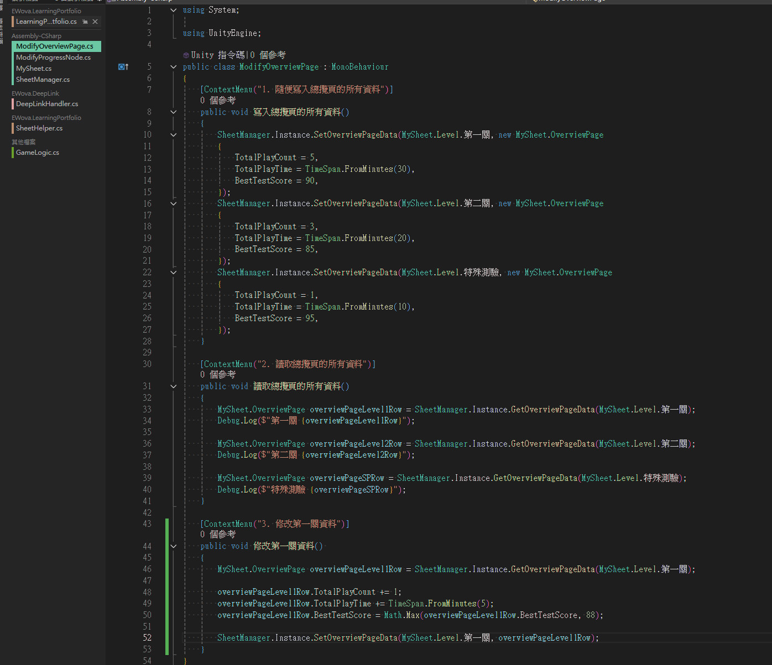This screenshot has width=772, height=665.
Task: Click the TotalPlayCount += 1 statement
Action: [309, 592]
